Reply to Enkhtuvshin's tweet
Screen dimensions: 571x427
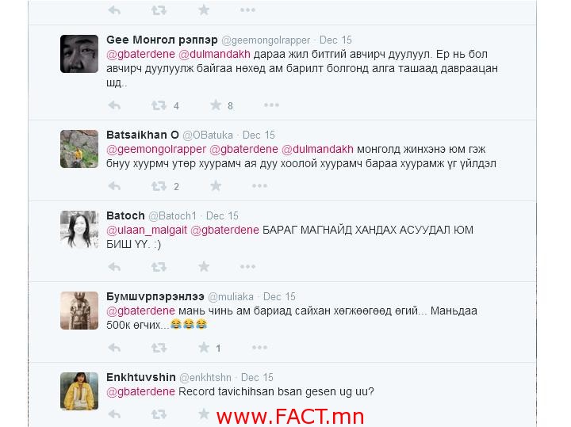[x=114, y=414]
